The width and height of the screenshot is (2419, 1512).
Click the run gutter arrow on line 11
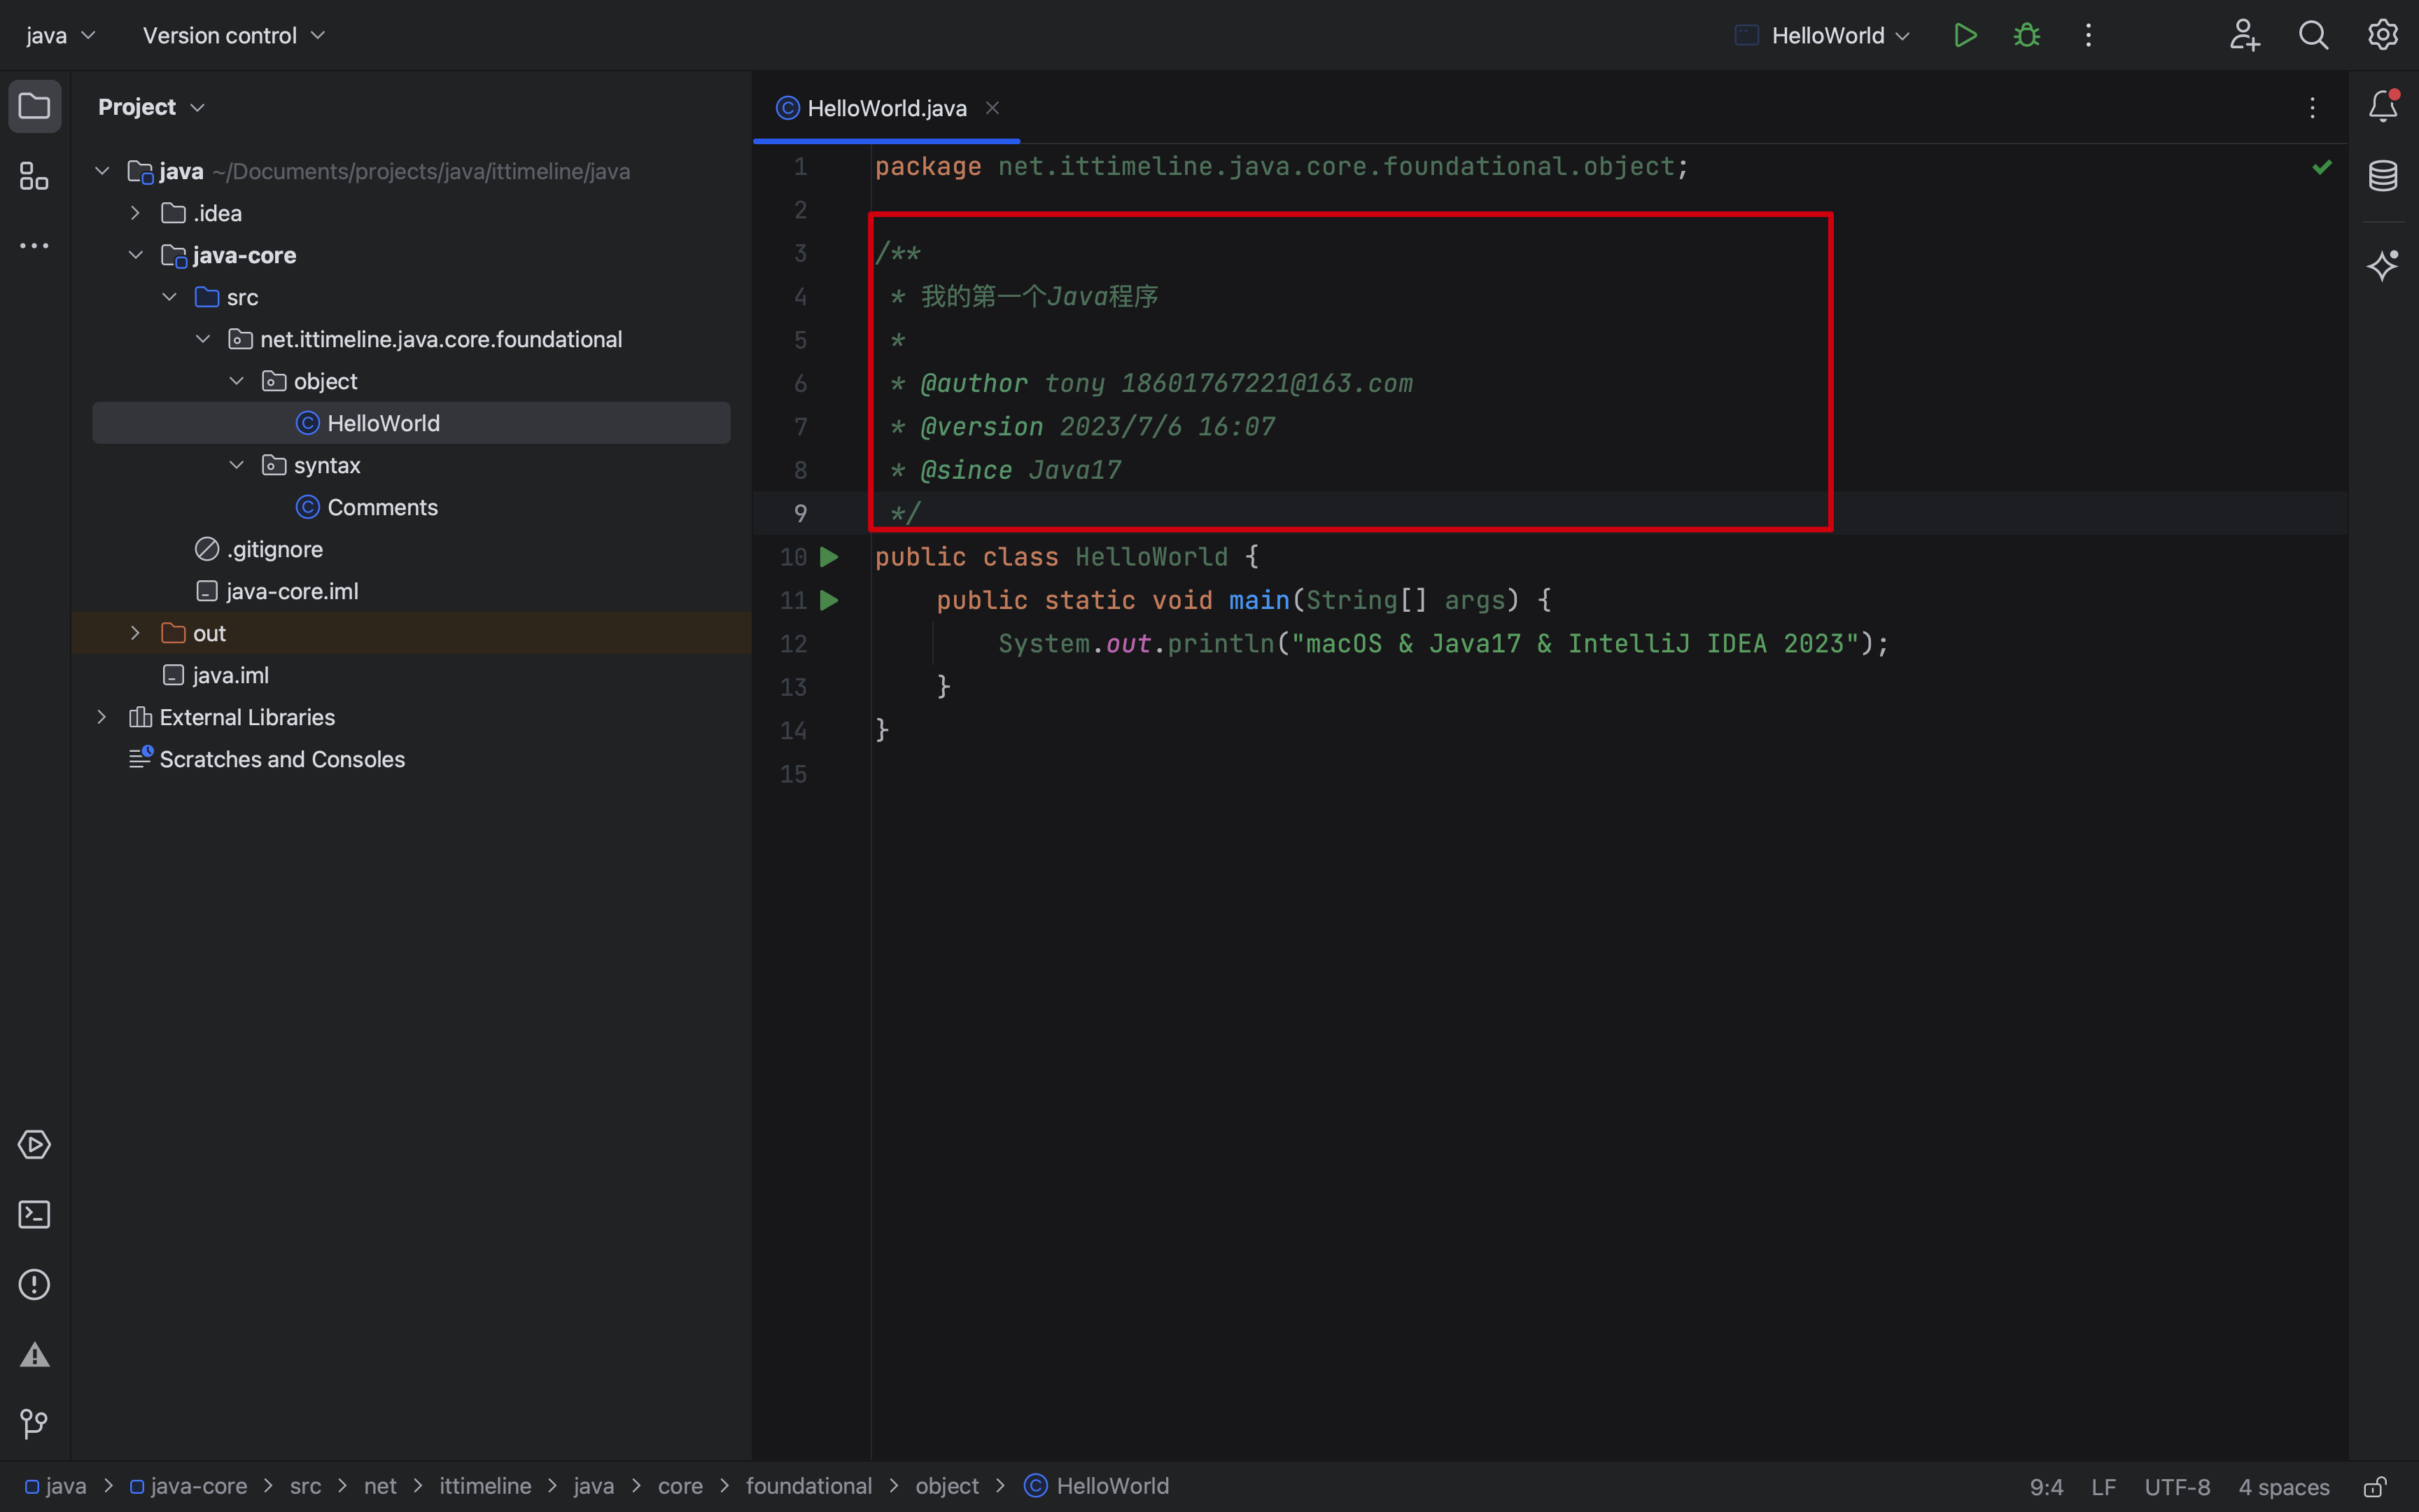pyautogui.click(x=829, y=600)
